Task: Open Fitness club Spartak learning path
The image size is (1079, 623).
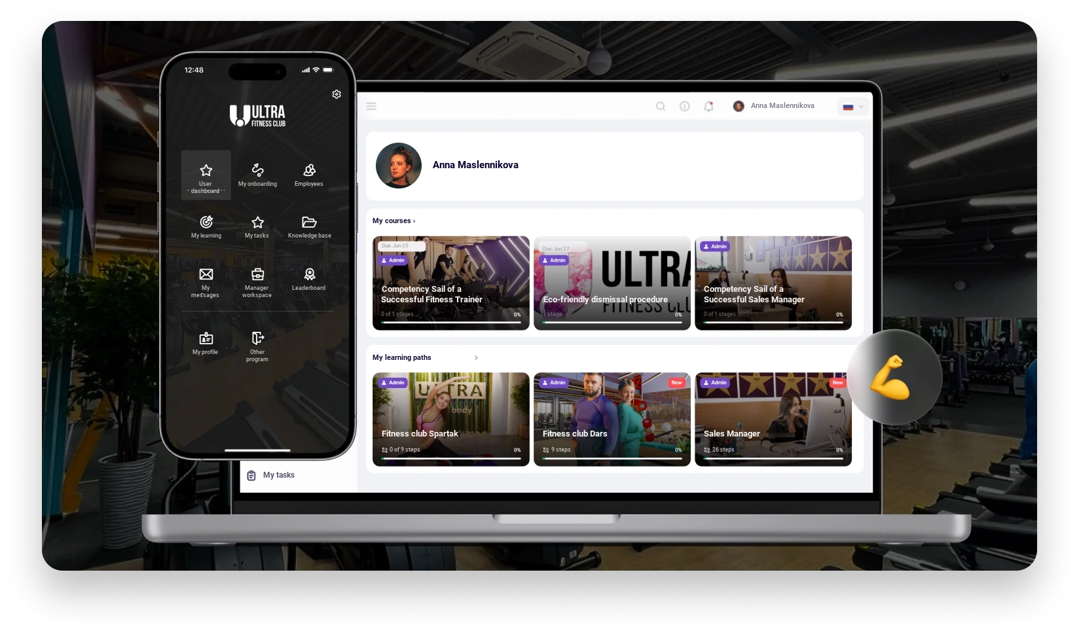Action: [451, 419]
